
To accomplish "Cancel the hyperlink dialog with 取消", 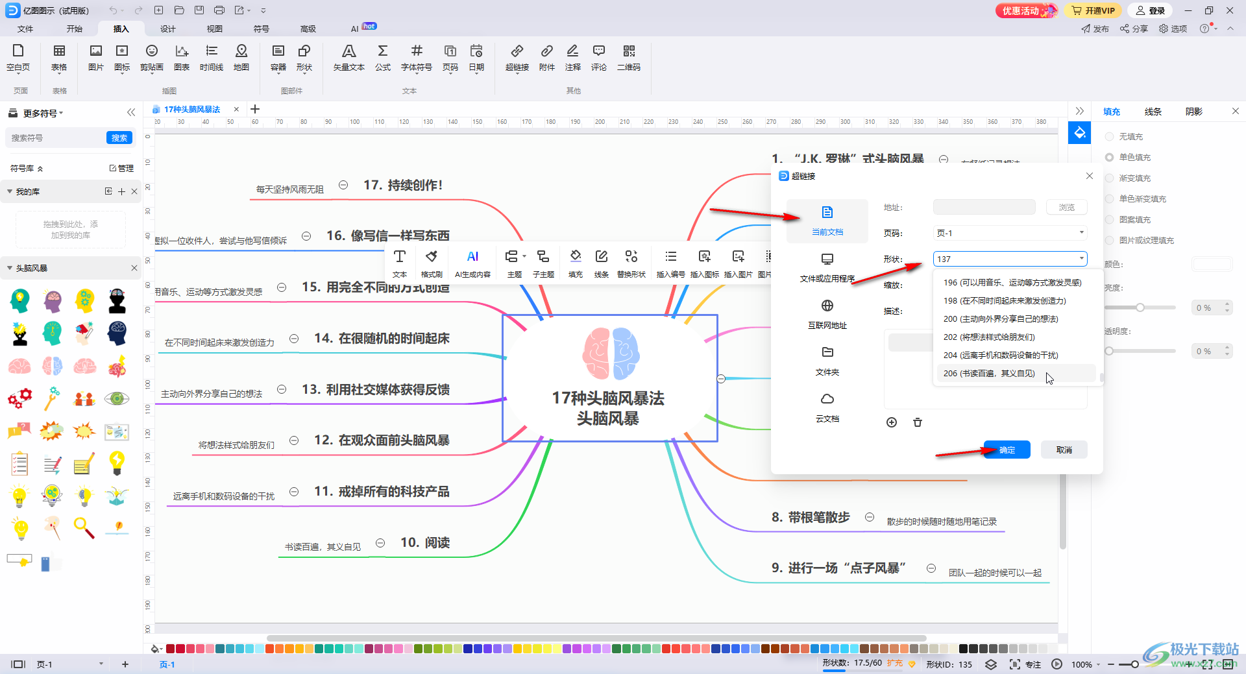I will click(1064, 450).
